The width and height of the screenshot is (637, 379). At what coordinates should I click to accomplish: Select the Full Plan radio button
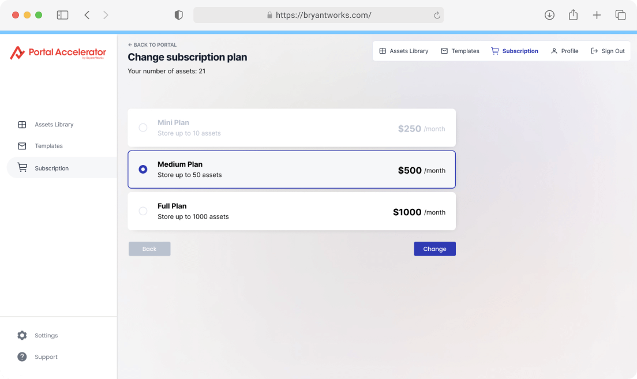click(143, 211)
